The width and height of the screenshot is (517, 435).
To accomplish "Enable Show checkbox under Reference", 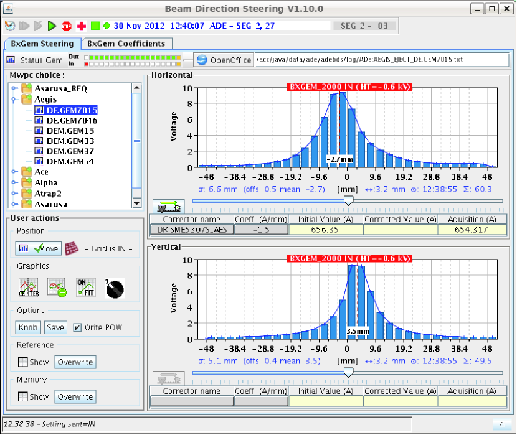I will pos(22,362).
